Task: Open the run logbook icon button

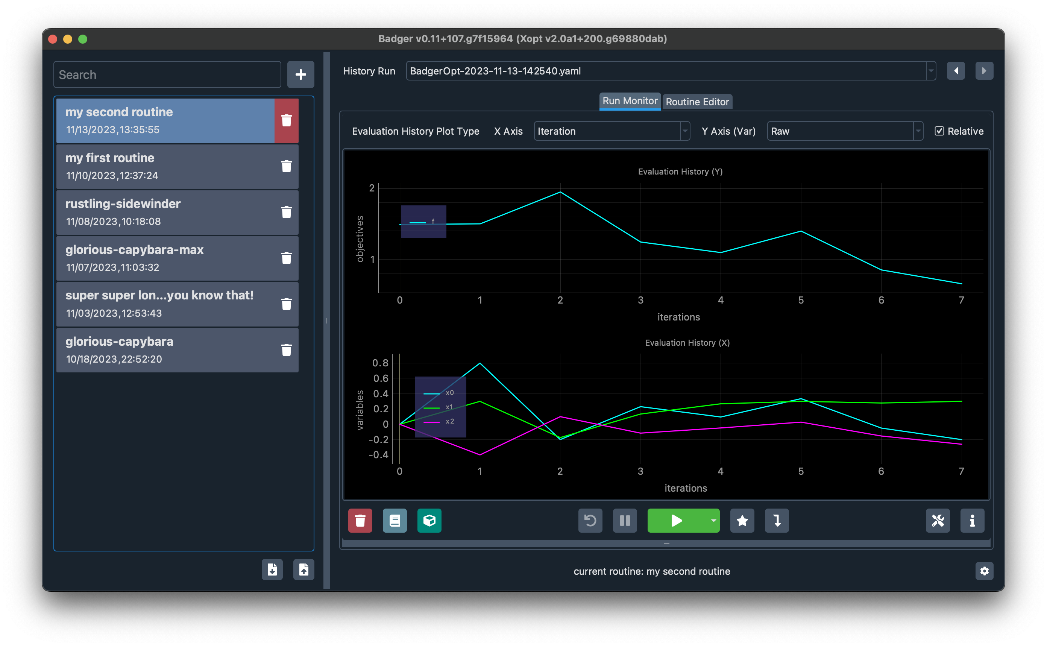Action: click(395, 521)
